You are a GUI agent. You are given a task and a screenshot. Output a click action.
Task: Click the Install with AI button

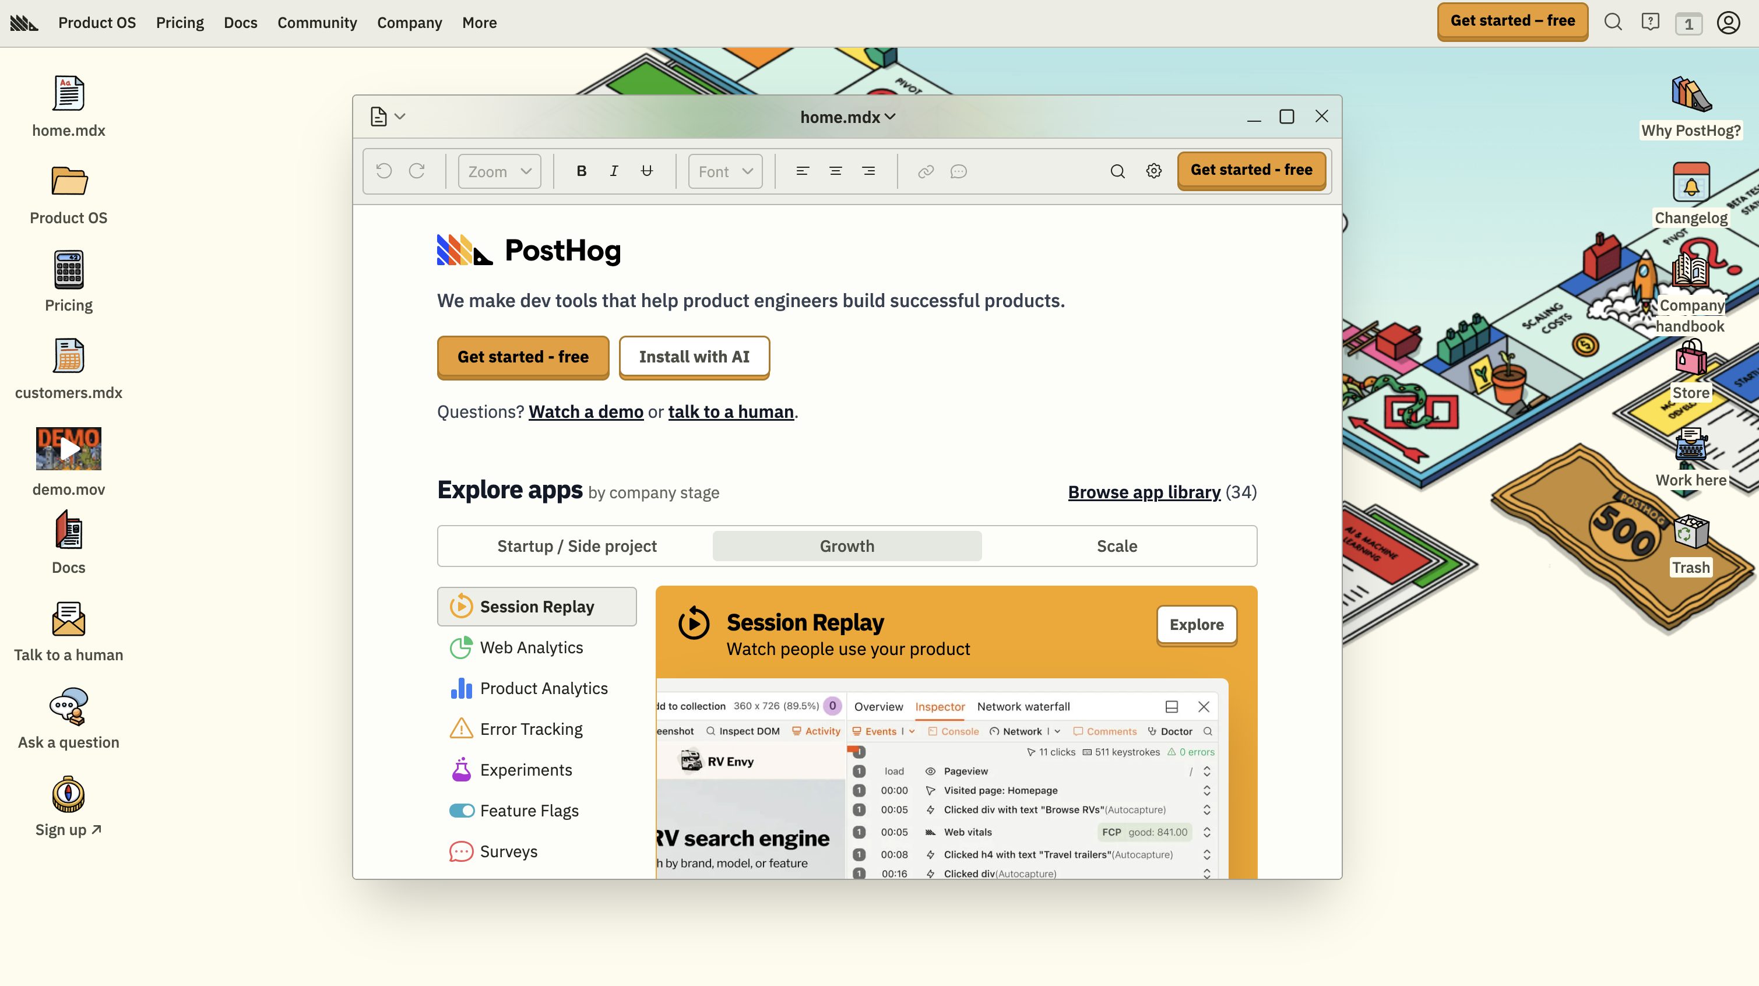point(694,357)
